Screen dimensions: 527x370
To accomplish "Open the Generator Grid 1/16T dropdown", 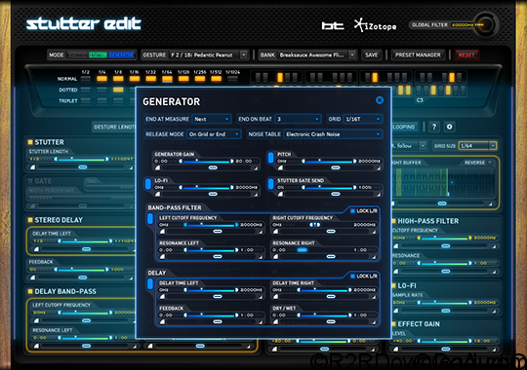I will tap(363, 119).
